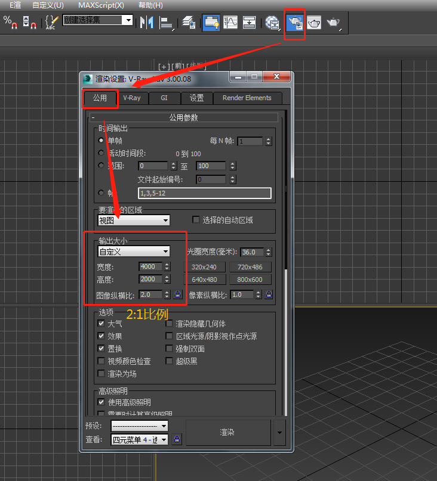Toggle 使用高级照明 checkbox
This screenshot has height=481, width=437.
pyautogui.click(x=101, y=402)
